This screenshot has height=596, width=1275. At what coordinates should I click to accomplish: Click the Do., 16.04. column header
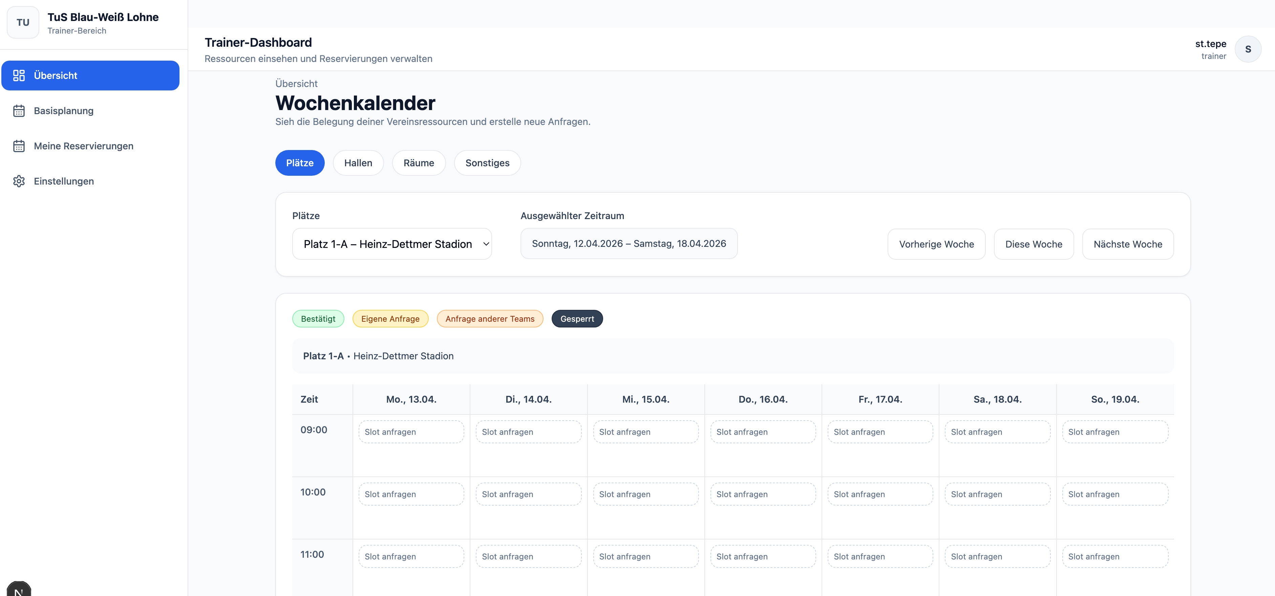pyautogui.click(x=763, y=400)
